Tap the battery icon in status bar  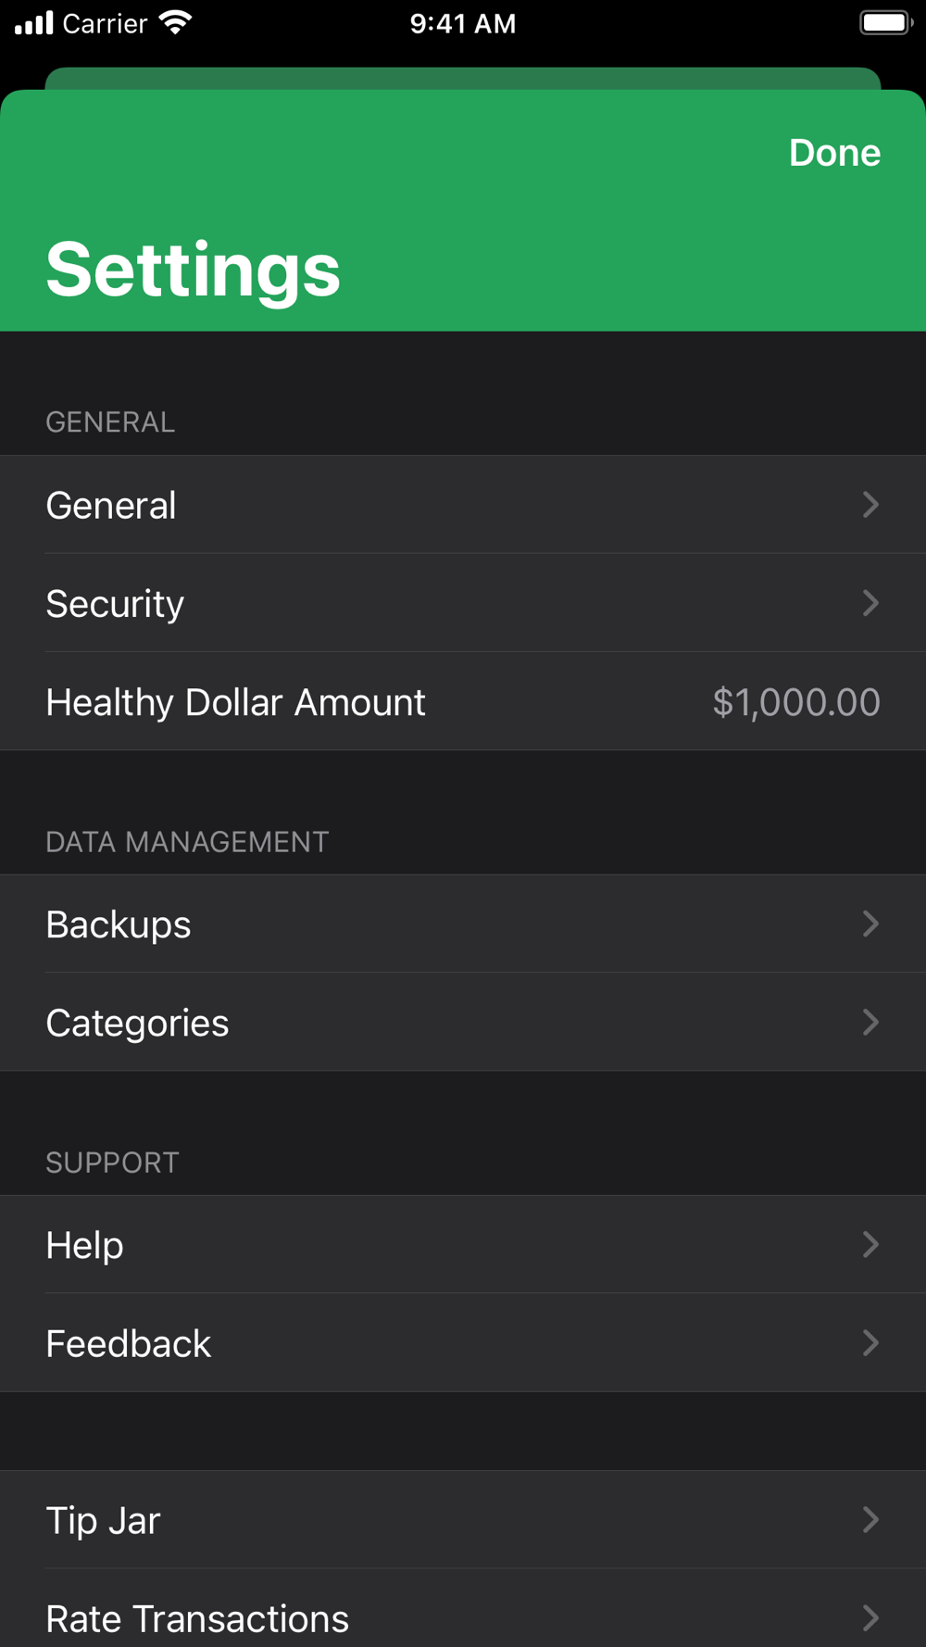pyautogui.click(x=886, y=22)
